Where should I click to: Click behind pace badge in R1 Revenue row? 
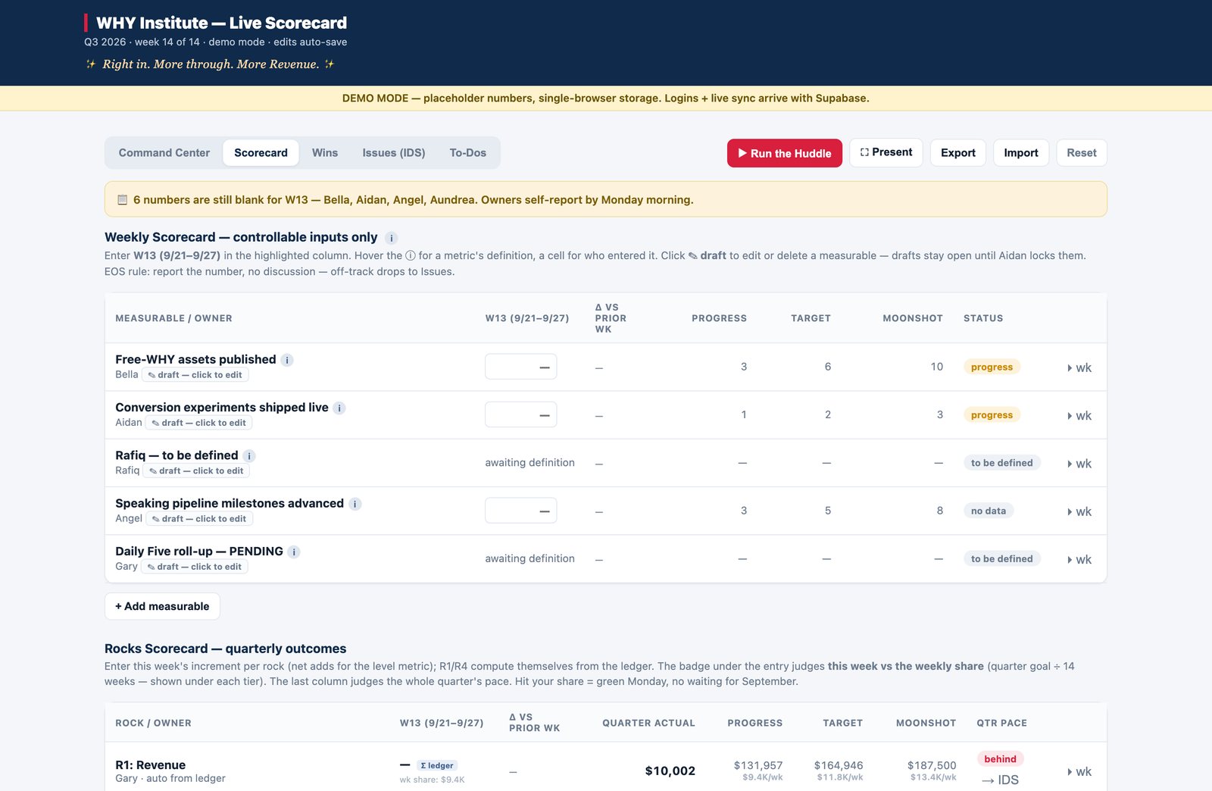(x=1001, y=759)
